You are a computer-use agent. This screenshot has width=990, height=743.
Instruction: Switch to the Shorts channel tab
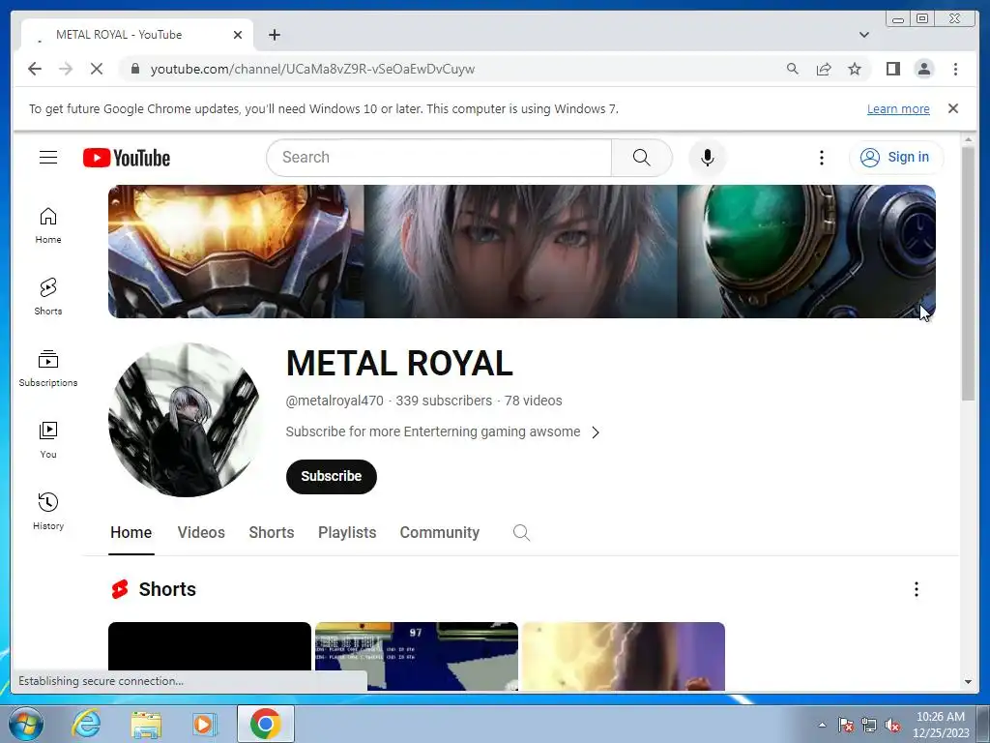(x=272, y=533)
